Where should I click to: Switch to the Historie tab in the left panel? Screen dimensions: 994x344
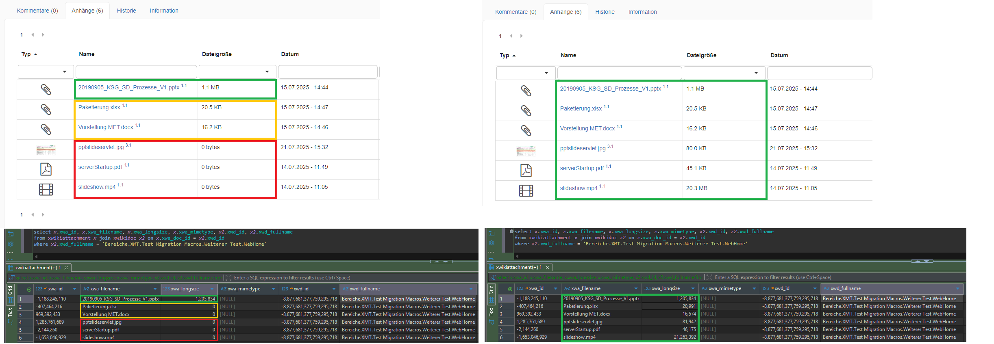point(126,11)
